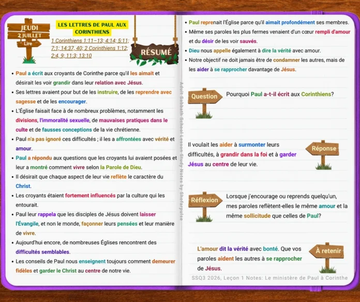Click the À retenir signpost icon

tap(326, 257)
